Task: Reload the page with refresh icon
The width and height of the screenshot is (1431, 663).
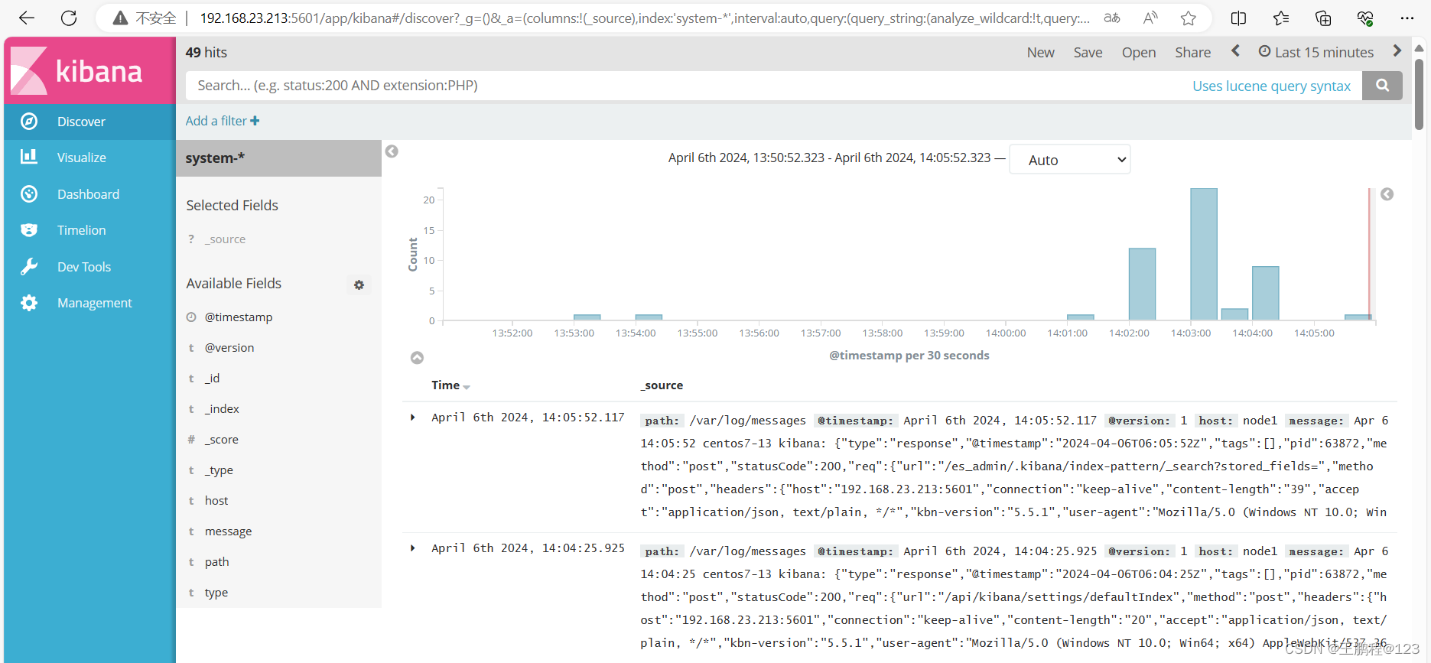Action: 69,18
